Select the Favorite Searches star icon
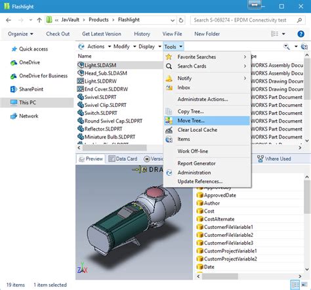This screenshot has width=311, height=290. click(x=169, y=57)
